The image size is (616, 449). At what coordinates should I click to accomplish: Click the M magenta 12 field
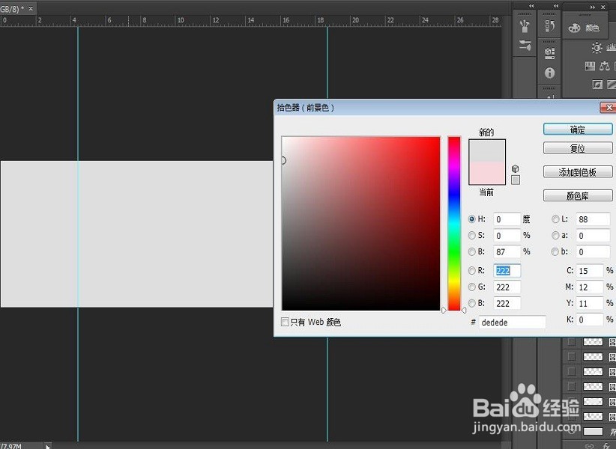(590, 287)
